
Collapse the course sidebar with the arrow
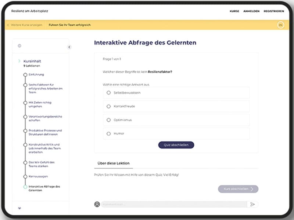(x=69, y=47)
